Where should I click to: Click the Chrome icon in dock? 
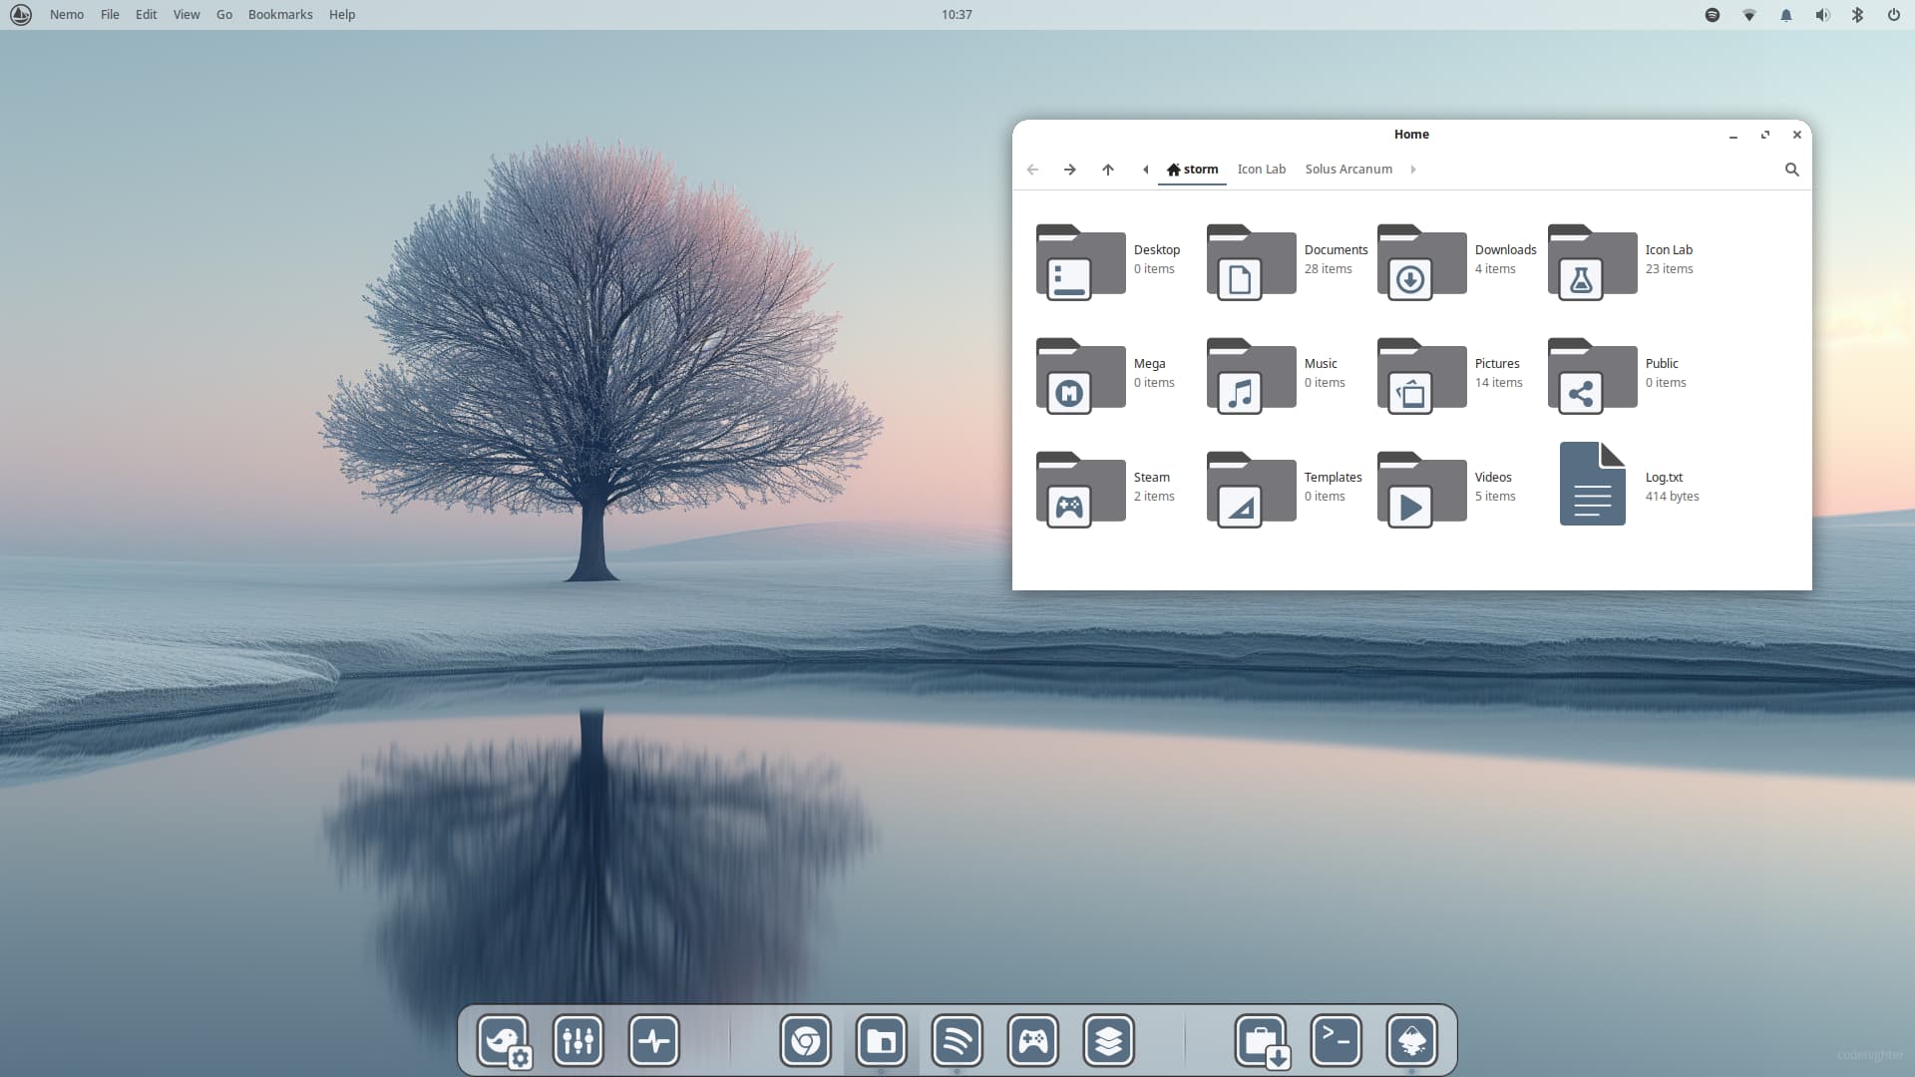click(805, 1040)
